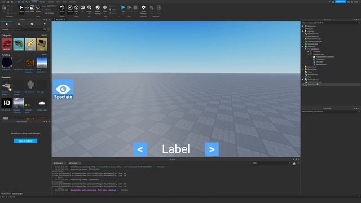361x203 pixels.
Task: Open the File menu
Action: [x=3, y=2]
